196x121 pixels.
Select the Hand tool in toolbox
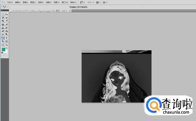(3, 45)
